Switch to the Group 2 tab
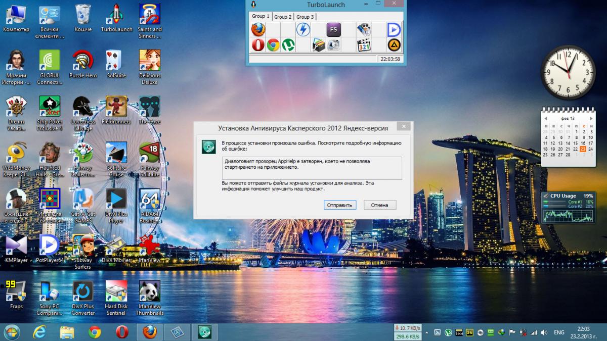The width and height of the screenshot is (607, 341). pos(283,17)
